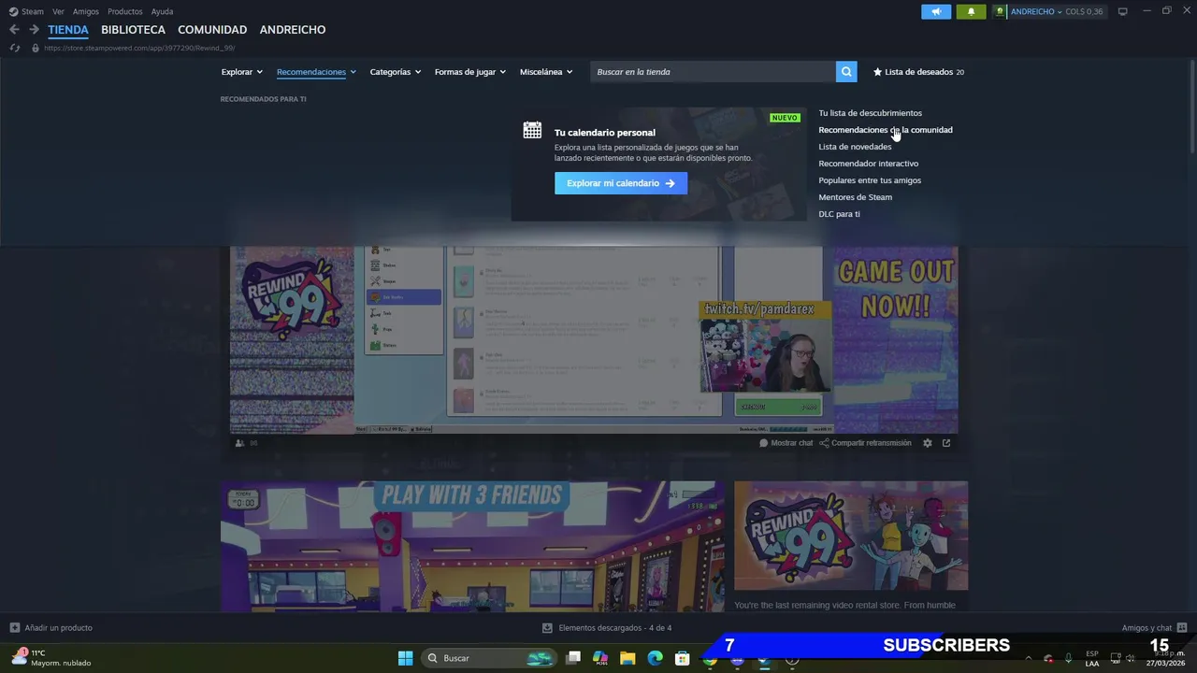Click the broadcast viewer count
This screenshot has width=1197, height=673.
(246, 443)
